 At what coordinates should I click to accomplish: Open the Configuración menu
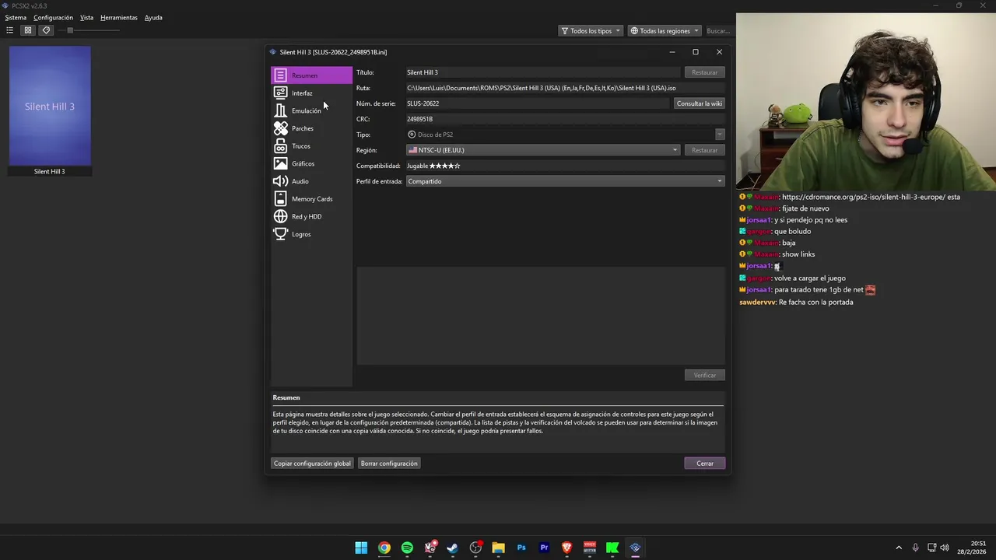pyautogui.click(x=53, y=17)
